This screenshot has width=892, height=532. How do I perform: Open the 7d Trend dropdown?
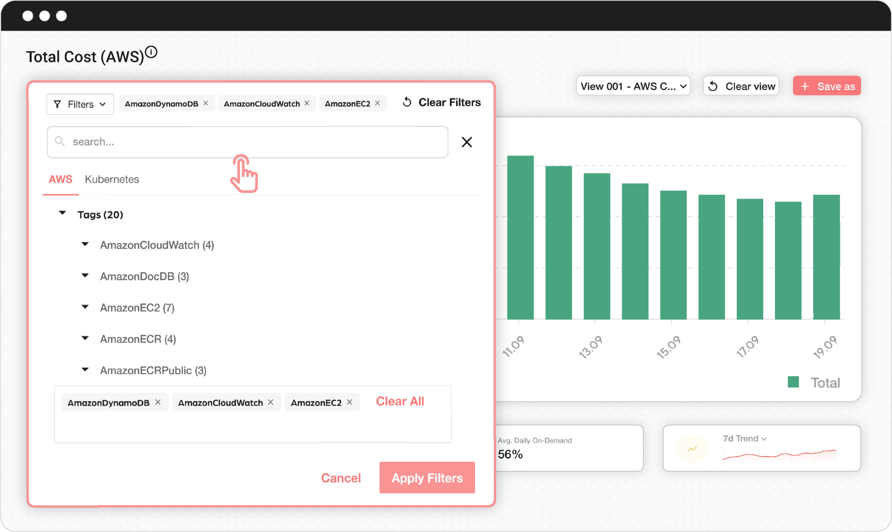pyautogui.click(x=745, y=438)
